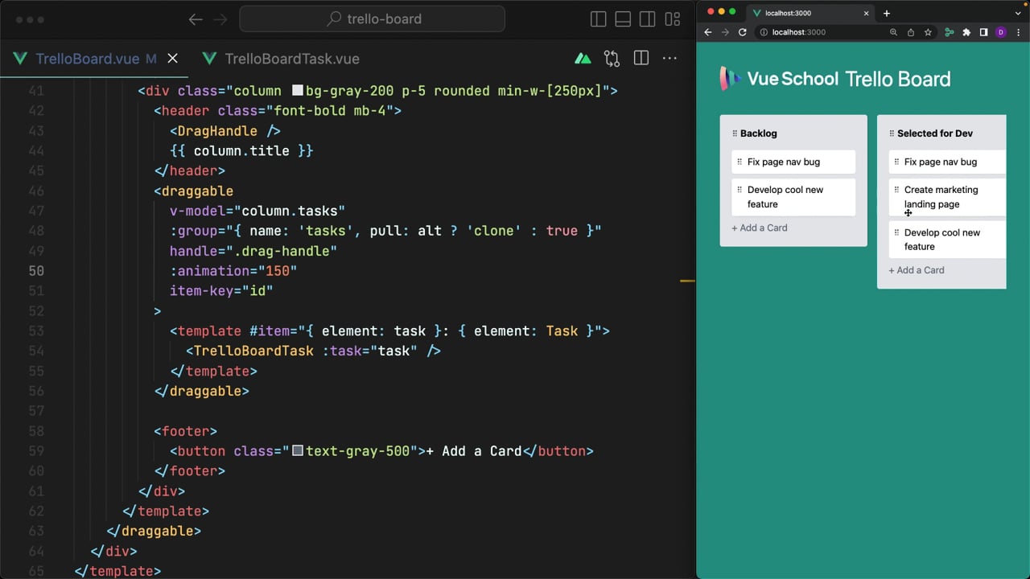The width and height of the screenshot is (1030, 579).
Task: View site information icon in address bar
Action: click(764, 32)
